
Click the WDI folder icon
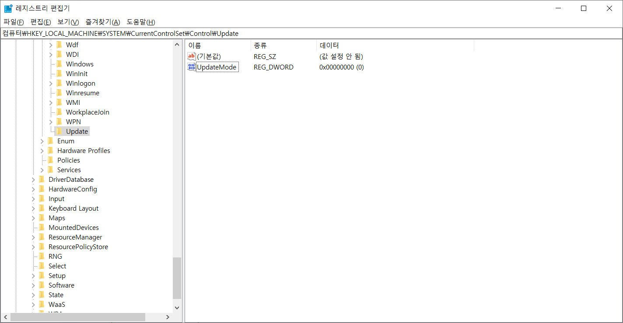pos(59,54)
